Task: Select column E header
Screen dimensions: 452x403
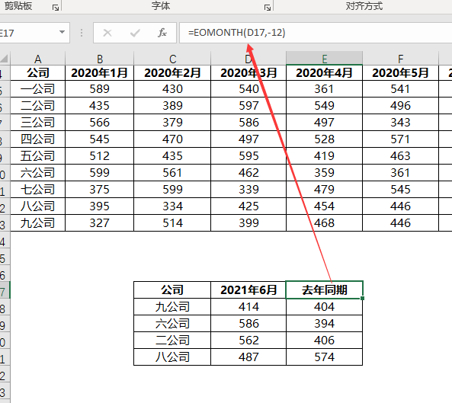Action: (324, 59)
